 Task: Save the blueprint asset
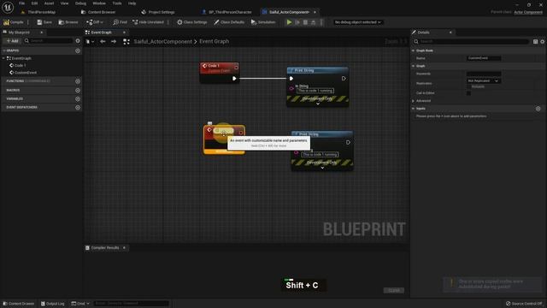[x=44, y=22]
